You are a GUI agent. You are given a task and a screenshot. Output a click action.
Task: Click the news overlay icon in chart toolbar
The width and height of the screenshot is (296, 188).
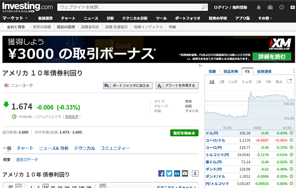point(103,186)
